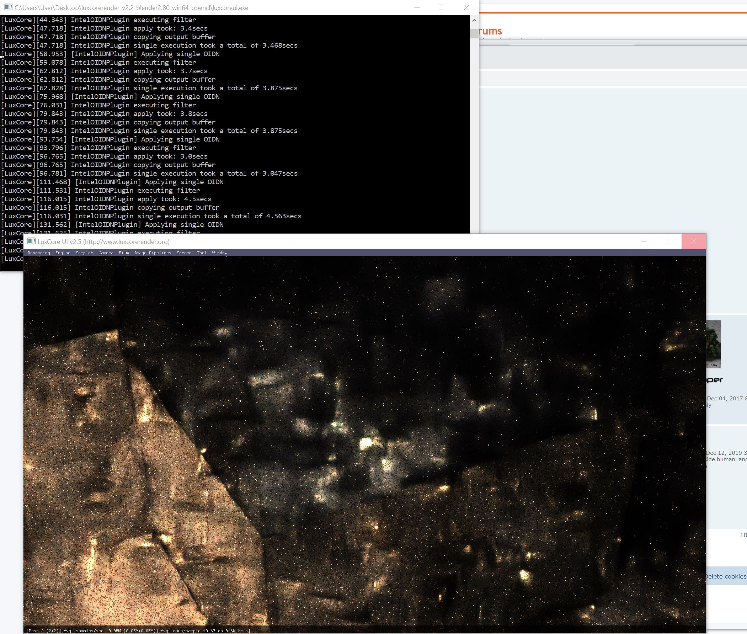Image resolution: width=747 pixels, height=634 pixels.
Task: Expand the Sampler menu
Action: (x=84, y=253)
